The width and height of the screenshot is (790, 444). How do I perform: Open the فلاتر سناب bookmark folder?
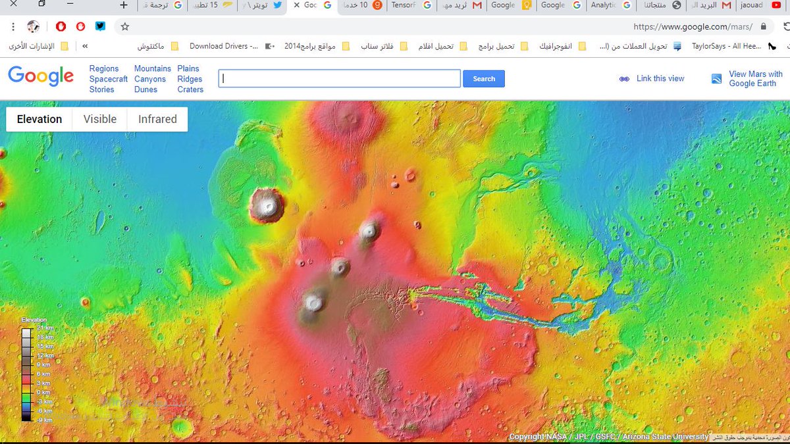(x=384, y=47)
